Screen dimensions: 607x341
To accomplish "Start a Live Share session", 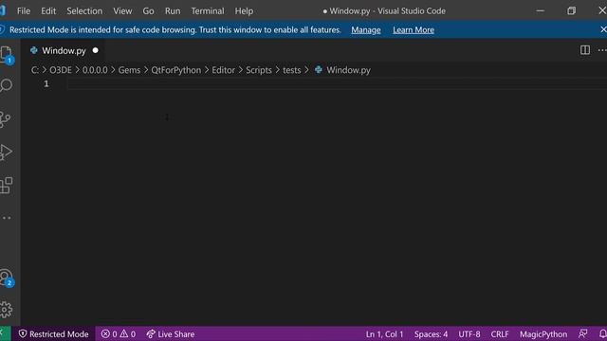I will tap(171, 333).
